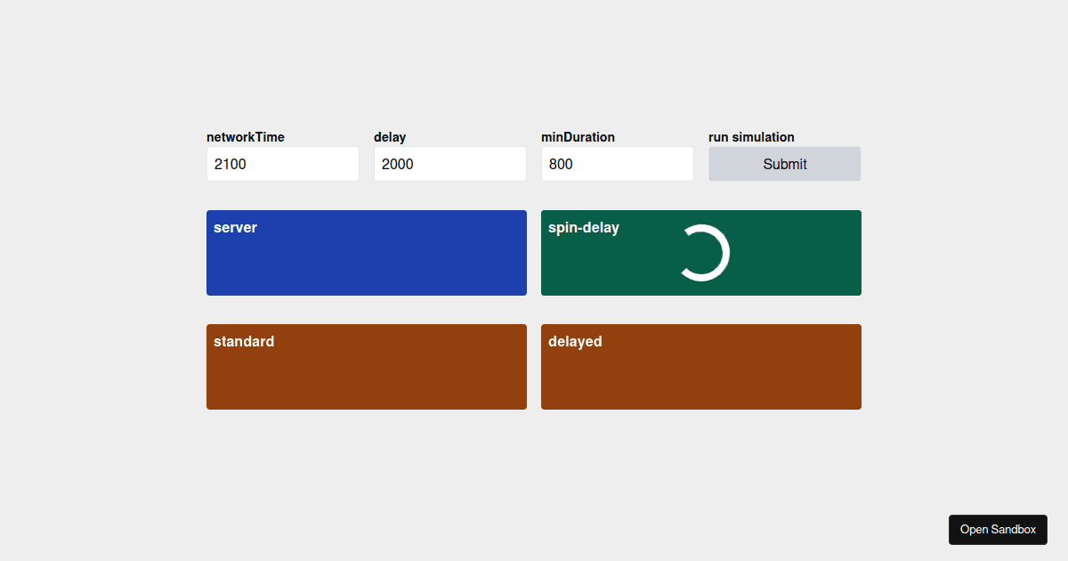Click the minDuration field label
The width and height of the screenshot is (1068, 561).
(578, 136)
